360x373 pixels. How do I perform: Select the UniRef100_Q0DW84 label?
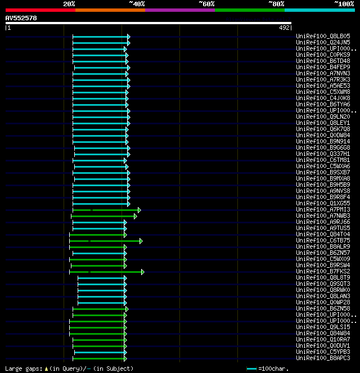[323, 135]
